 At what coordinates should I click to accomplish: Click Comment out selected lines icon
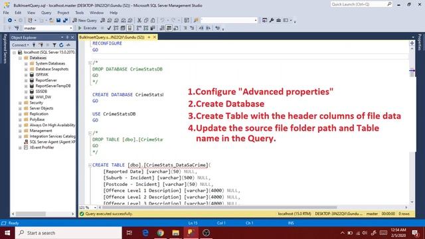185,28
